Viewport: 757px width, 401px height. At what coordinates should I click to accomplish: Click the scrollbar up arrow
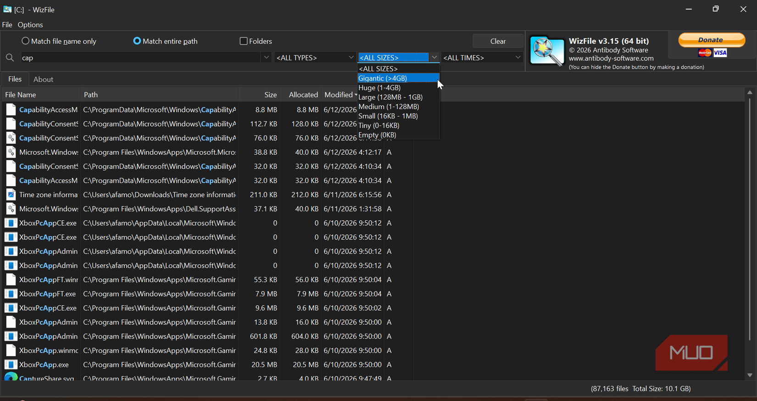(750, 92)
